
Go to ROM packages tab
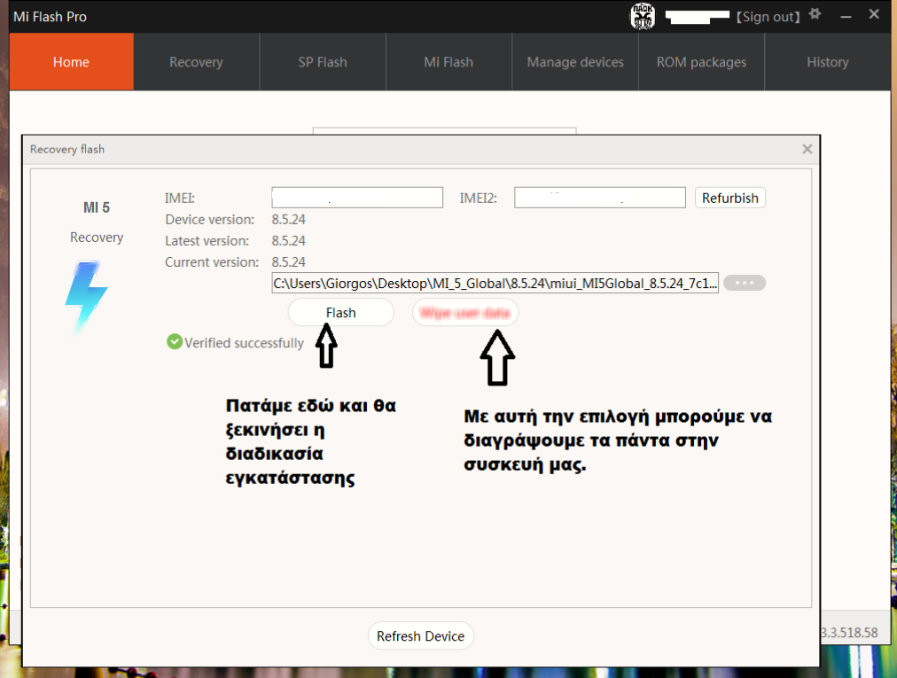pos(701,62)
